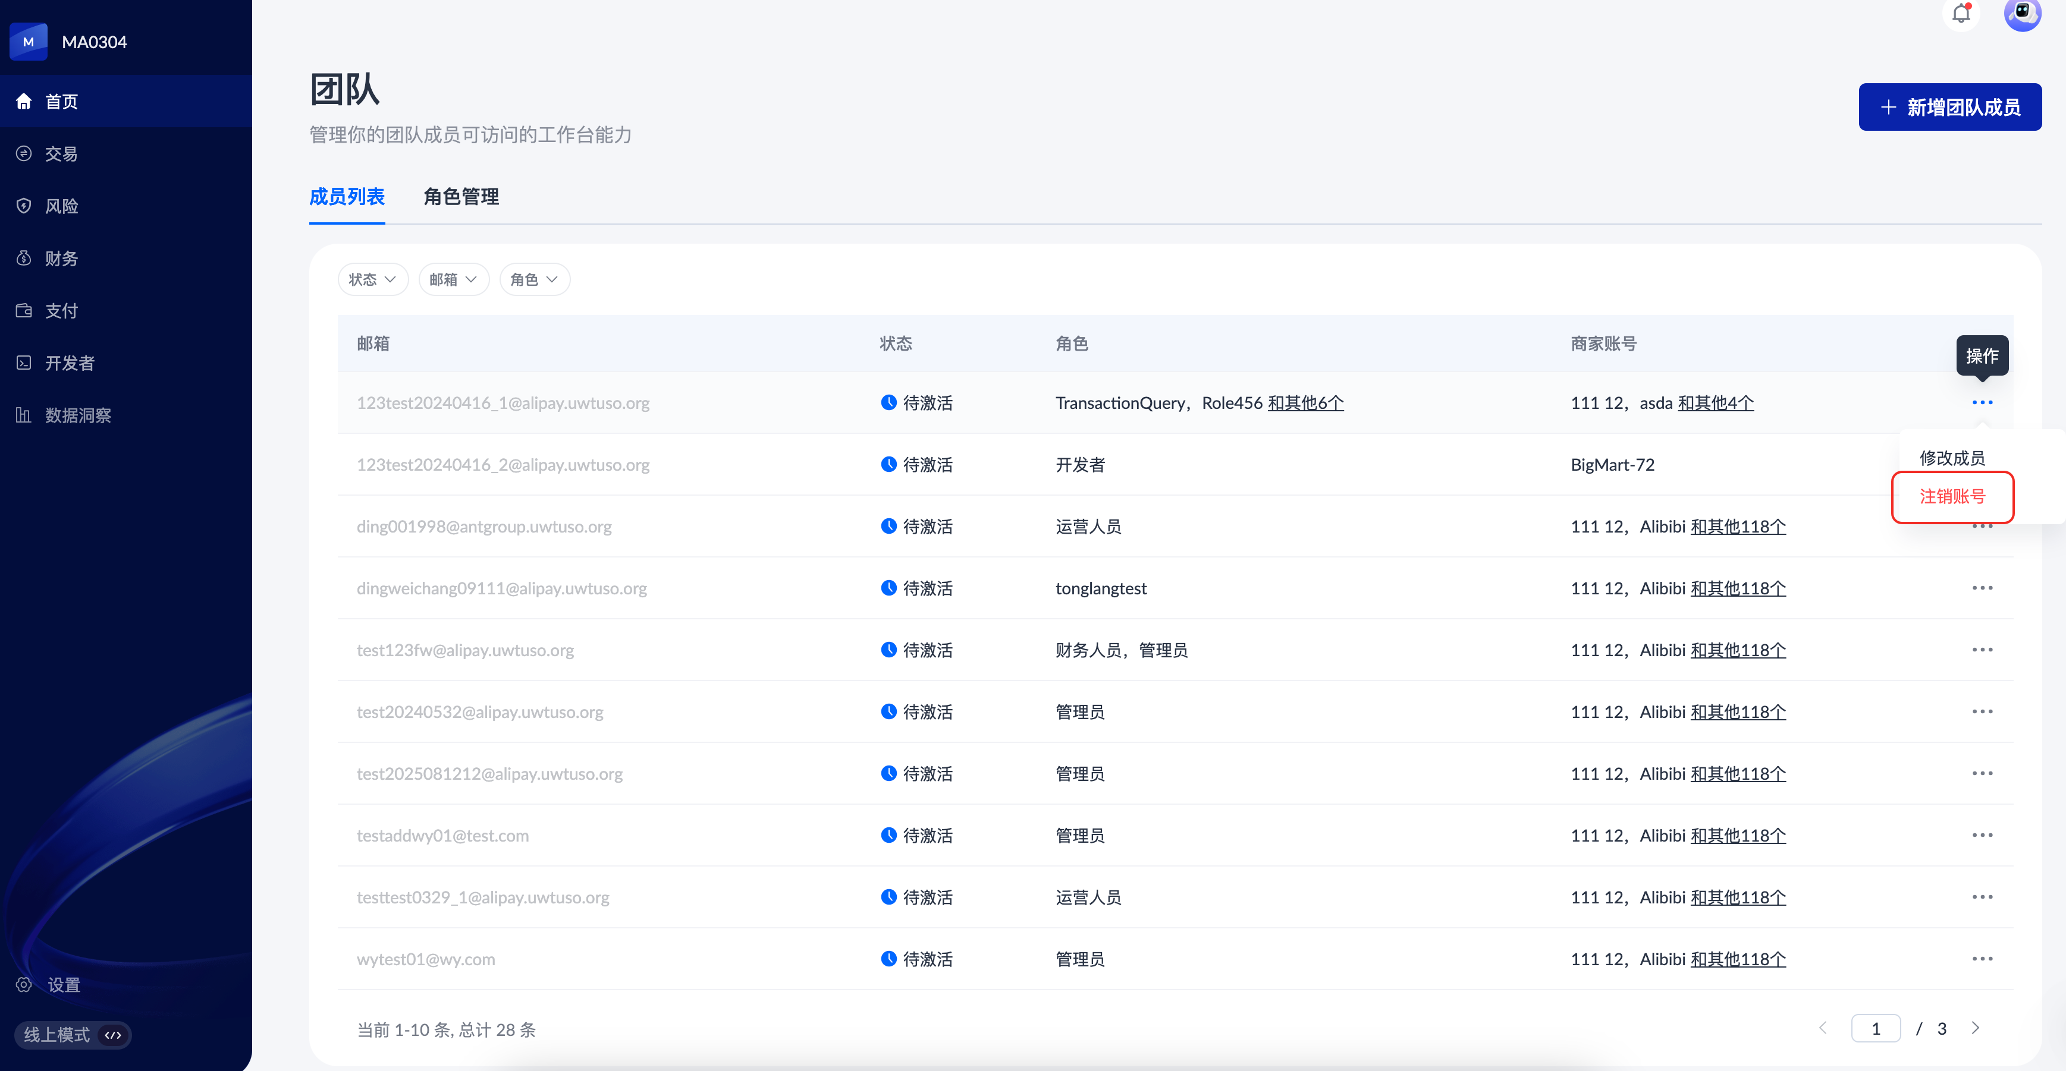This screenshot has height=1071, width=2066.
Task: Open 交易 transactions in sidebar
Action: (61, 153)
